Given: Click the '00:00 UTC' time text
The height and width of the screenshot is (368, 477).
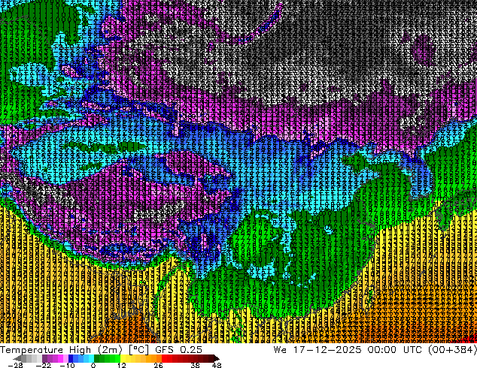Looking at the screenshot, I should click(394, 350).
